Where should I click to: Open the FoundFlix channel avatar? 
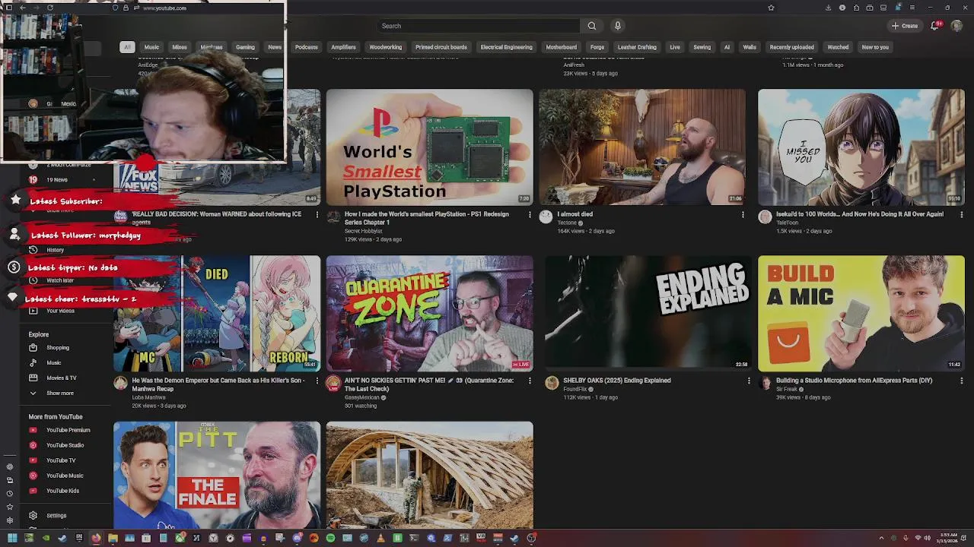[x=552, y=384]
